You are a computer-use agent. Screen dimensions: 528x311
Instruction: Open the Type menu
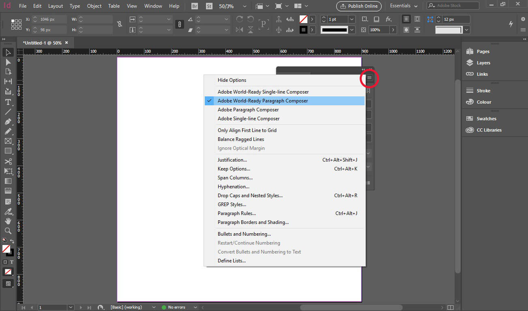click(75, 6)
